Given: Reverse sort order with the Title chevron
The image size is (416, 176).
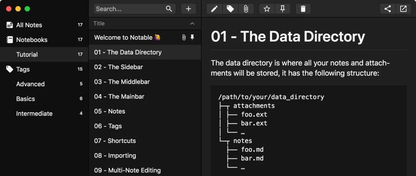Looking at the screenshot, I should pos(192,23).
